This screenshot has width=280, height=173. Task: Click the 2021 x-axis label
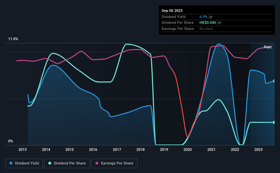pyautogui.click(x=211, y=150)
